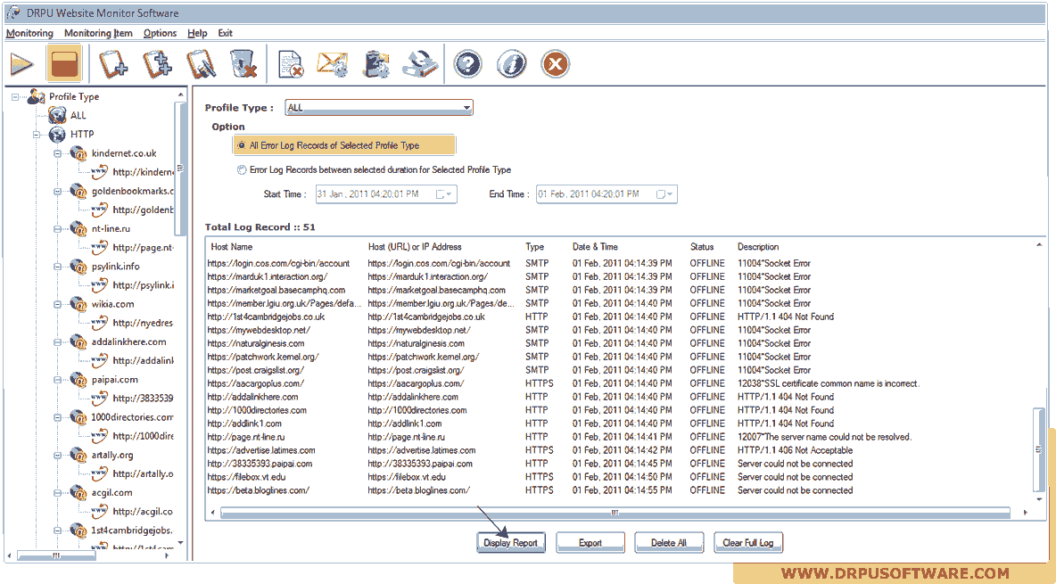
Task: Sort by the Host Name column header
Action: [232, 247]
